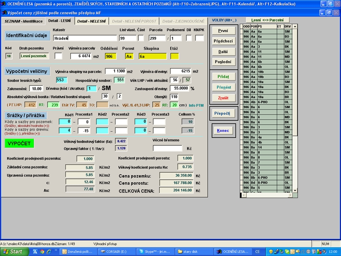The image size is (341, 256).
Task: Open the Detail - NELESNÍ tab
Action: pyautogui.click(x=92, y=21)
